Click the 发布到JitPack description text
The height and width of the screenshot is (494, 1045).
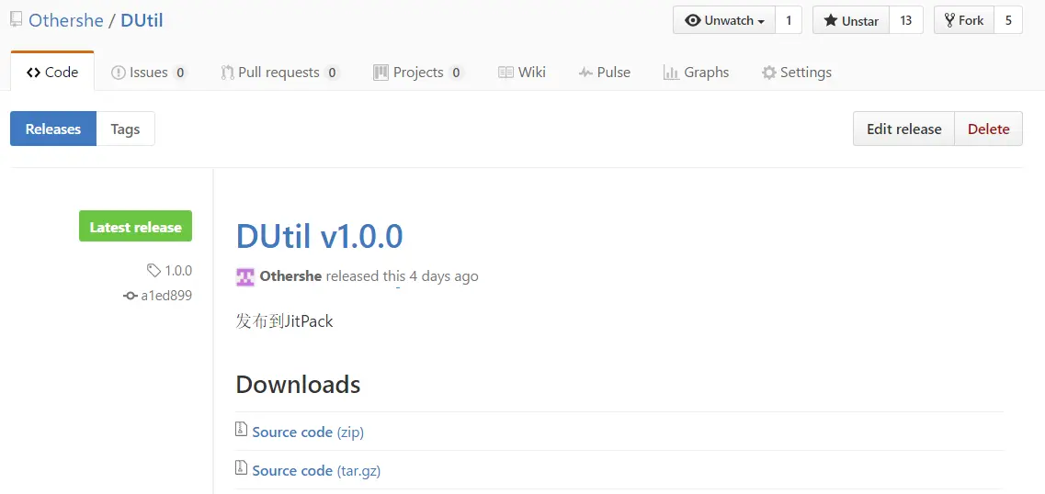tap(284, 321)
